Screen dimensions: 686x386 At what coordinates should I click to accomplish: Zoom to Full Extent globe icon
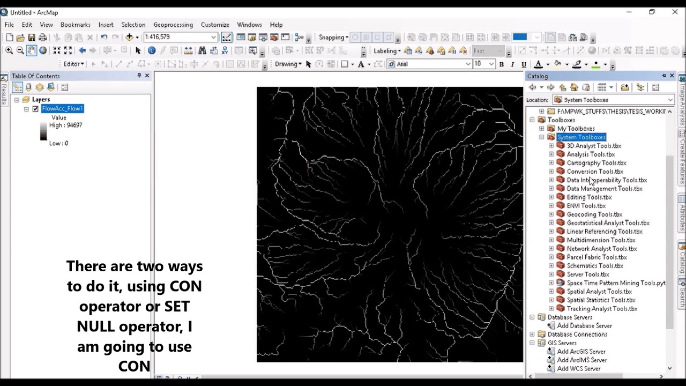[43, 50]
